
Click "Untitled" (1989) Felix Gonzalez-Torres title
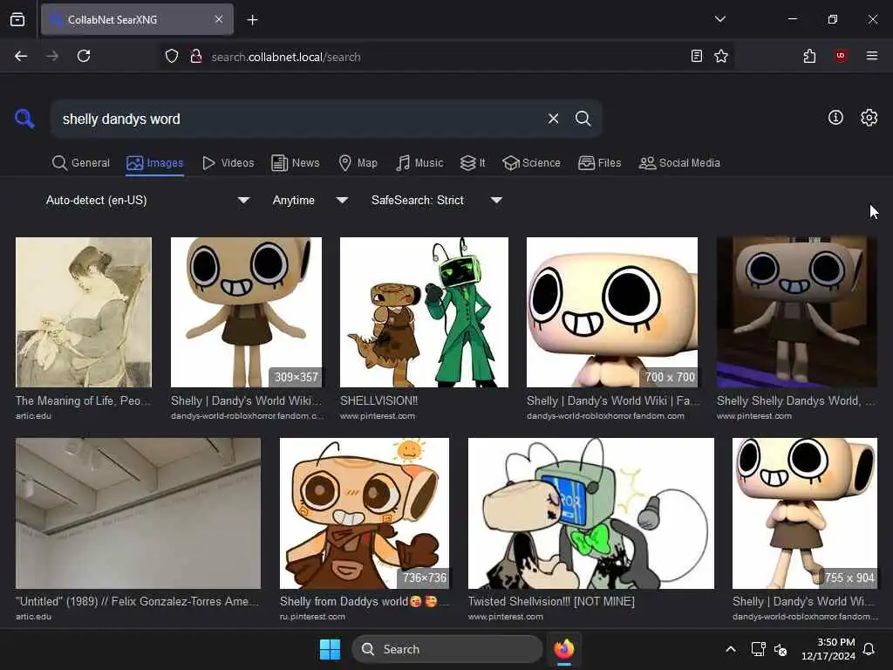pyautogui.click(x=137, y=601)
